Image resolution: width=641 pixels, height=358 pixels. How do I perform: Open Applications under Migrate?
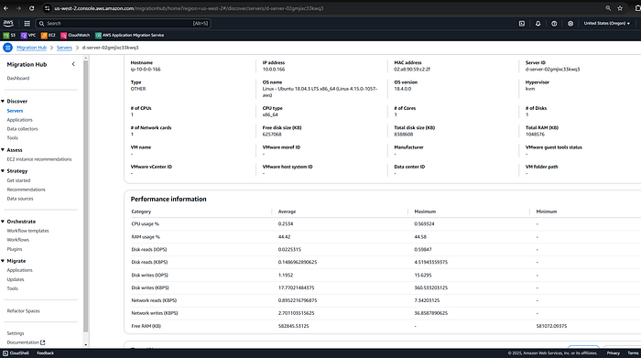point(19,270)
